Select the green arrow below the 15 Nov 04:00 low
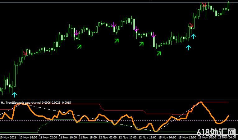 click(x=159, y=53)
